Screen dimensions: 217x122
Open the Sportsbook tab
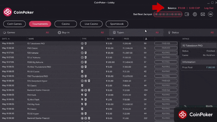point(117,24)
